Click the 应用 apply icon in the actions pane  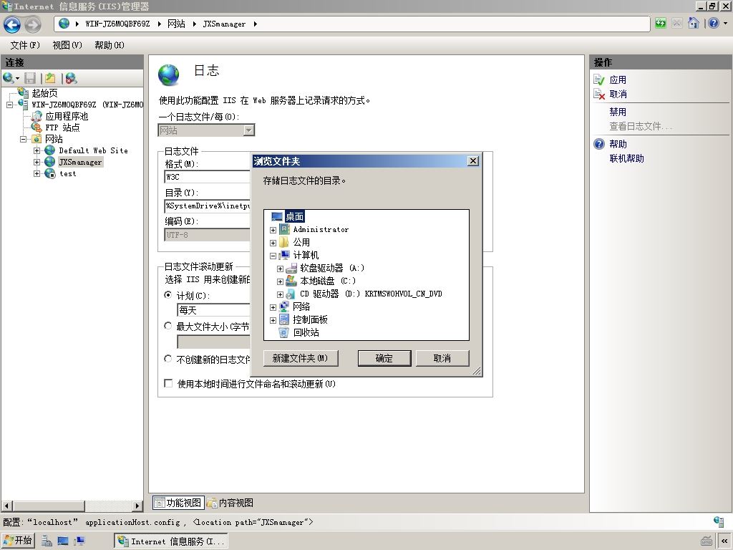click(599, 80)
